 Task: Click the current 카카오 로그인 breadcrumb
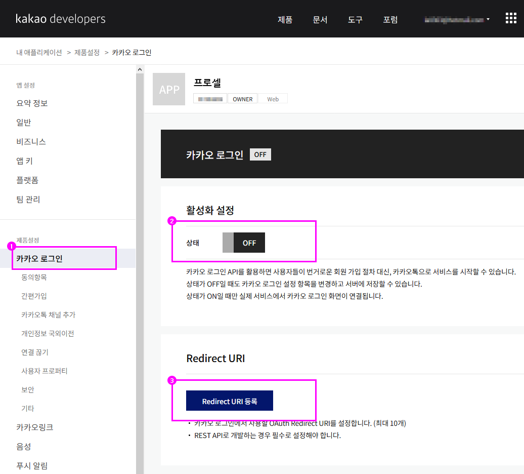[x=132, y=53]
